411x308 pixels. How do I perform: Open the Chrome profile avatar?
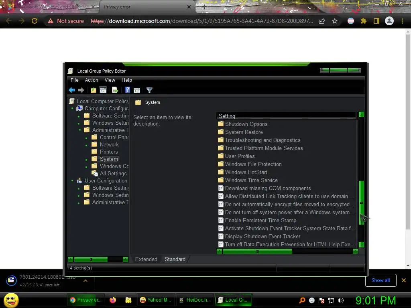click(389, 21)
